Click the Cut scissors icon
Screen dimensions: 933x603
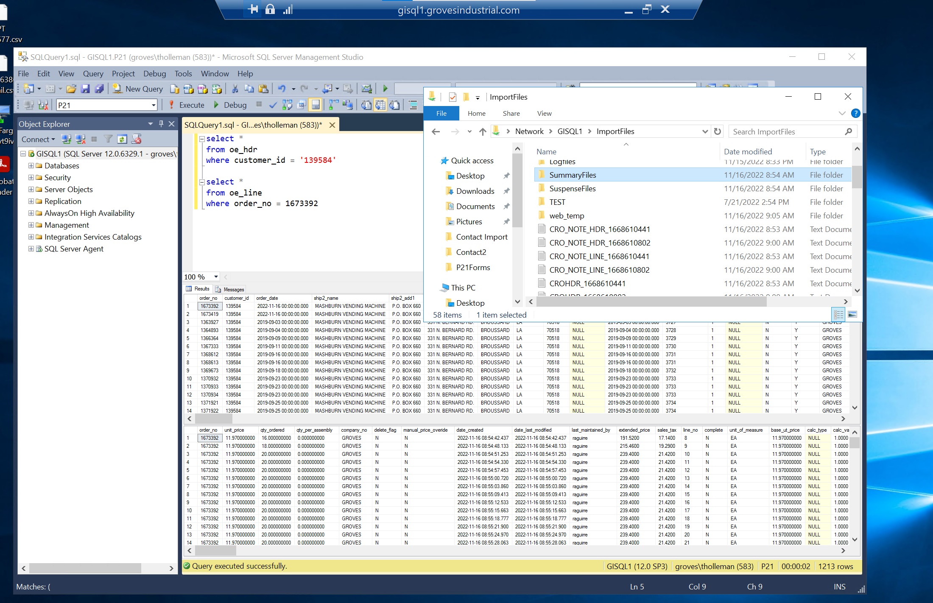235,89
